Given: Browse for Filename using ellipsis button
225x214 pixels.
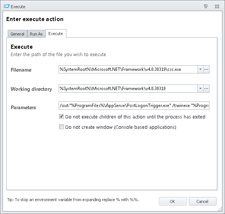Looking at the screenshot, I should coord(206,69).
